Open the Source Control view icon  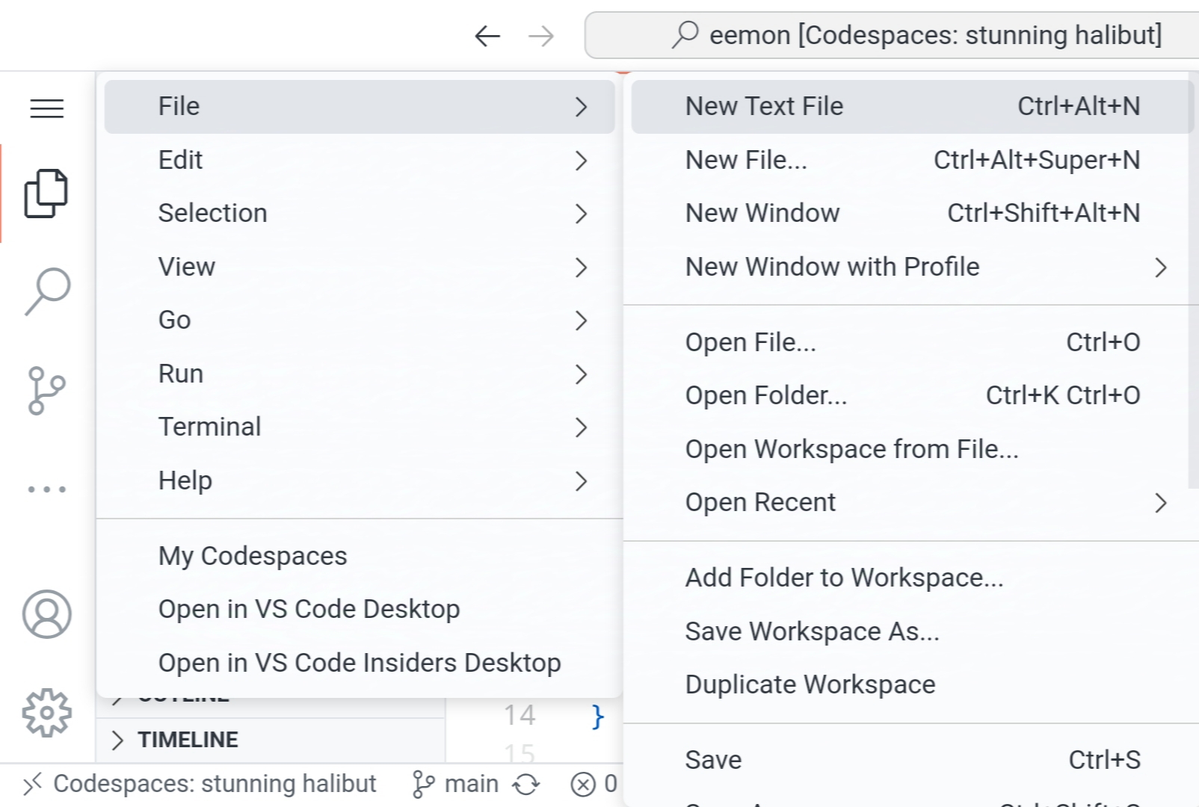pos(46,389)
